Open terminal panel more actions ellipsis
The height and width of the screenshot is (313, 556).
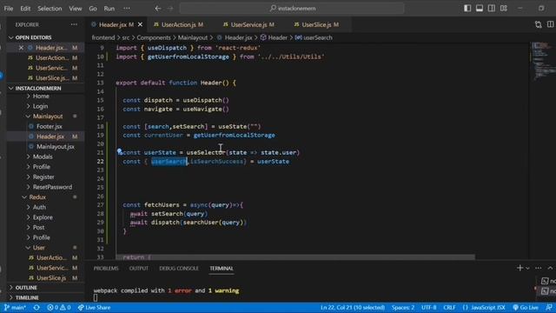(539, 268)
